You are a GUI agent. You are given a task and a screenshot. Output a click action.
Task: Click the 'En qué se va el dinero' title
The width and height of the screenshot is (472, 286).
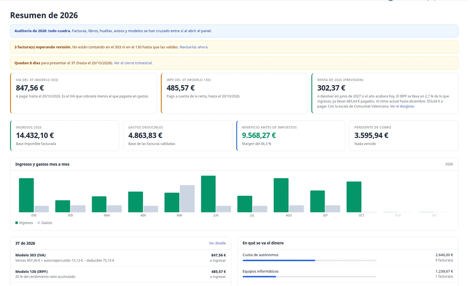[x=263, y=243]
